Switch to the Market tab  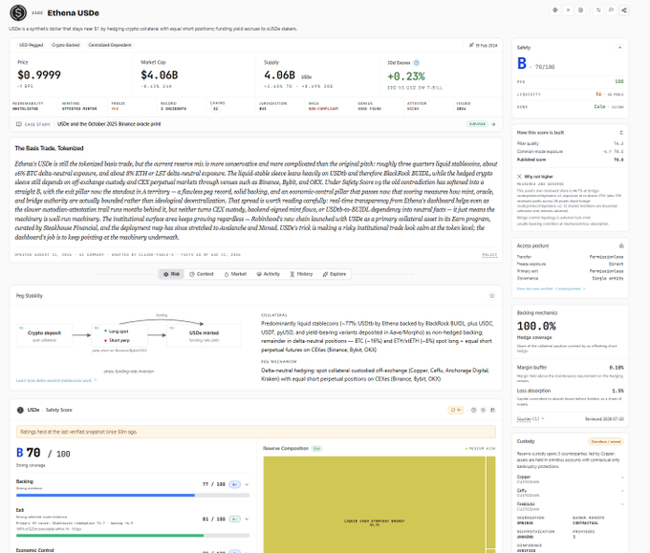click(235, 274)
